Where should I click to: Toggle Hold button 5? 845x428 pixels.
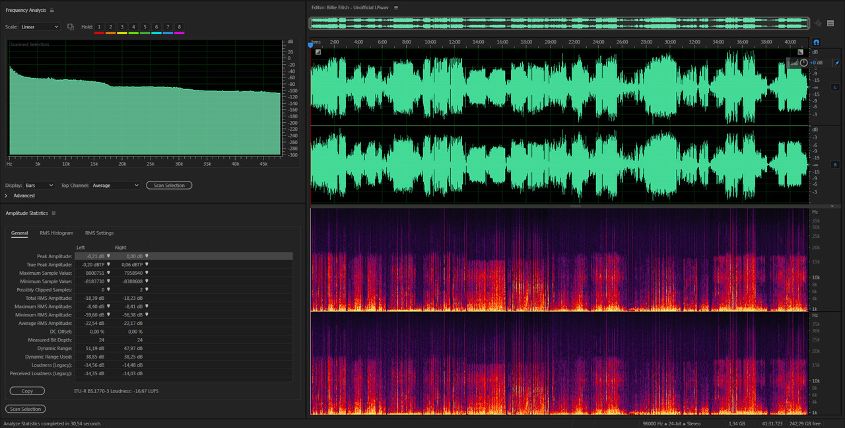tap(145, 27)
